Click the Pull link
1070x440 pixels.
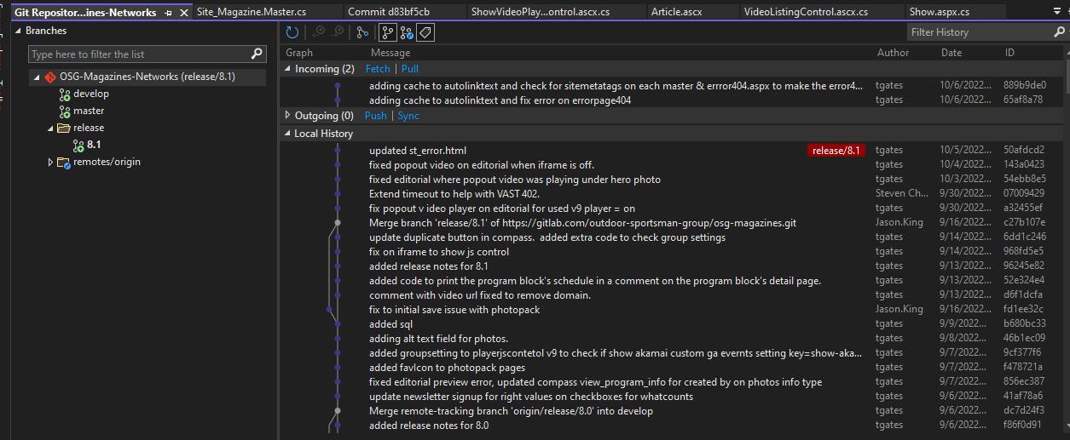click(x=410, y=69)
